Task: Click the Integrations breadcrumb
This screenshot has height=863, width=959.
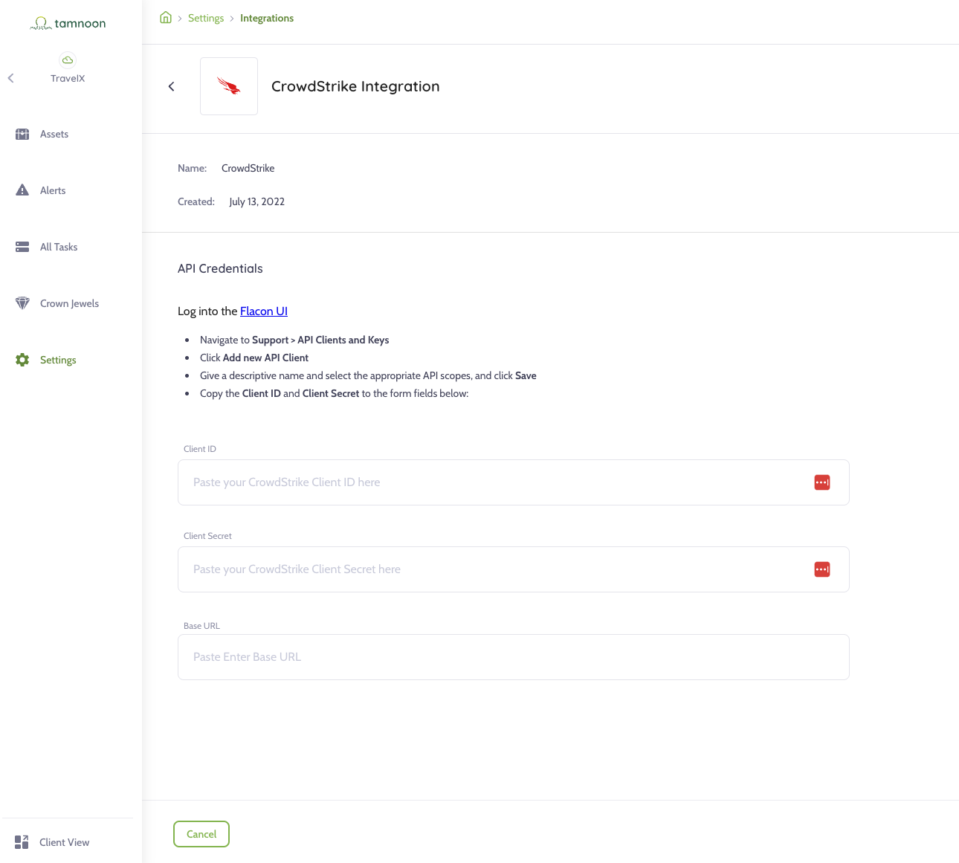Action: pyautogui.click(x=267, y=19)
